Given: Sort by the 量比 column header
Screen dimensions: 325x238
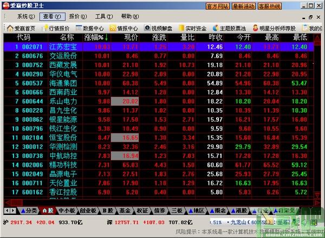Looking at the screenshot, I should coord(187,37).
